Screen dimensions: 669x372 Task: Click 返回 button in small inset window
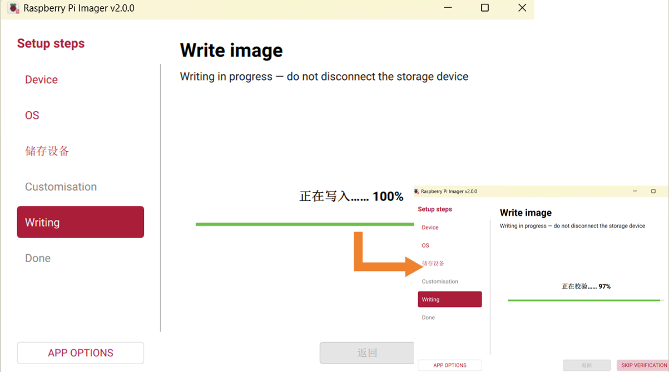pos(587,365)
